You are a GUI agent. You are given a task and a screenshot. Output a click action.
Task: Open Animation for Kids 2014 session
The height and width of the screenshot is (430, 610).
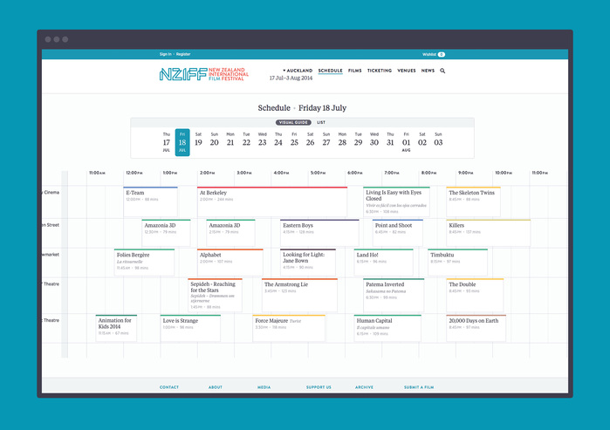[116, 328]
